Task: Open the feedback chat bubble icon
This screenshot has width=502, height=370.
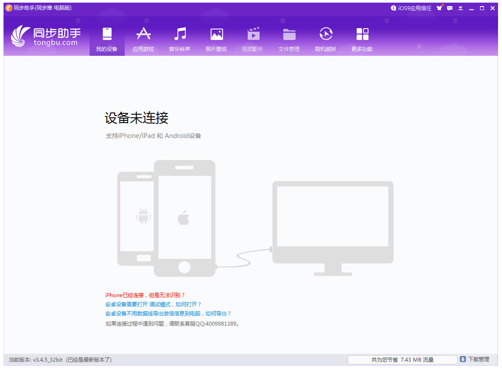Action: pos(450,8)
